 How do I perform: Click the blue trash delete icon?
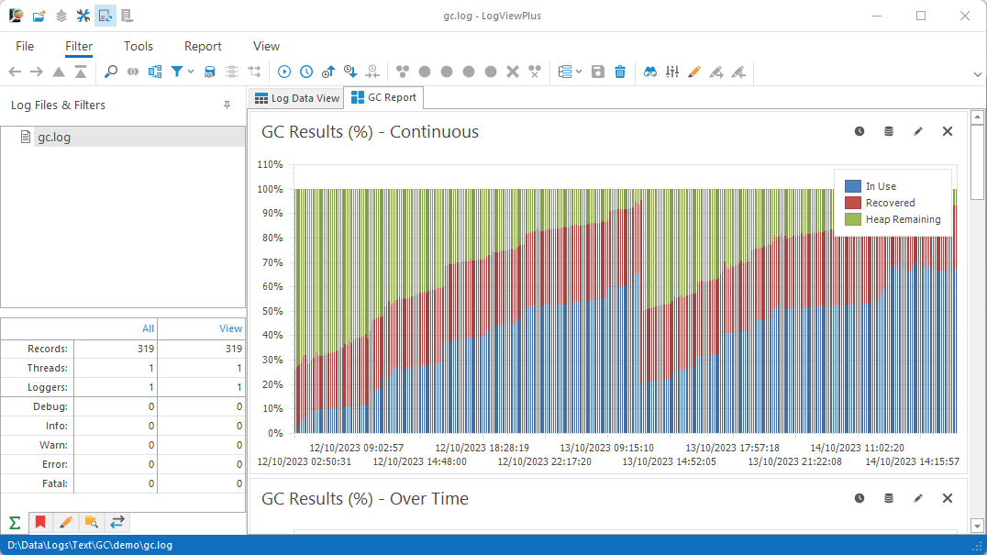[620, 72]
